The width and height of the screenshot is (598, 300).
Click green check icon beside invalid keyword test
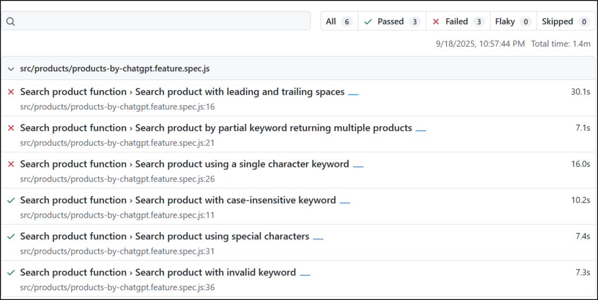11,273
